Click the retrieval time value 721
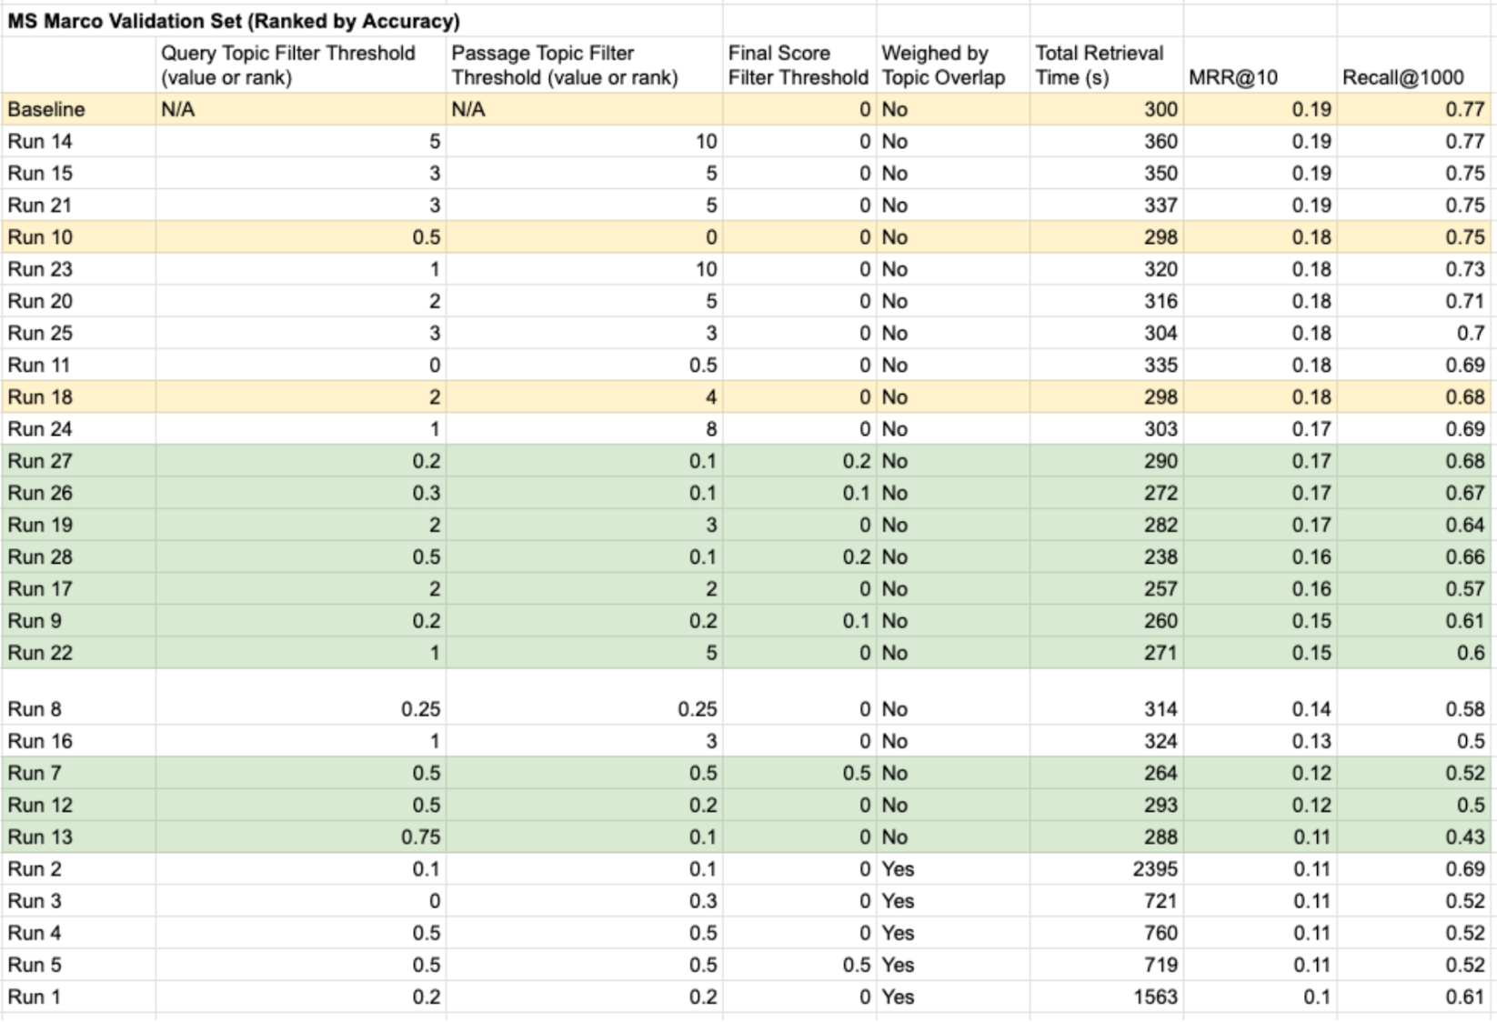This screenshot has height=1022, width=1497. 1160,901
